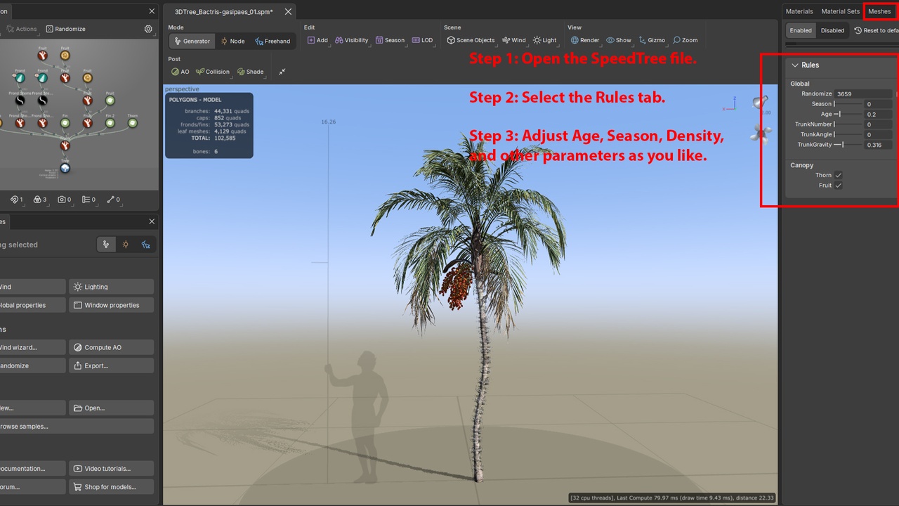Open the Show view menu

pos(619,40)
